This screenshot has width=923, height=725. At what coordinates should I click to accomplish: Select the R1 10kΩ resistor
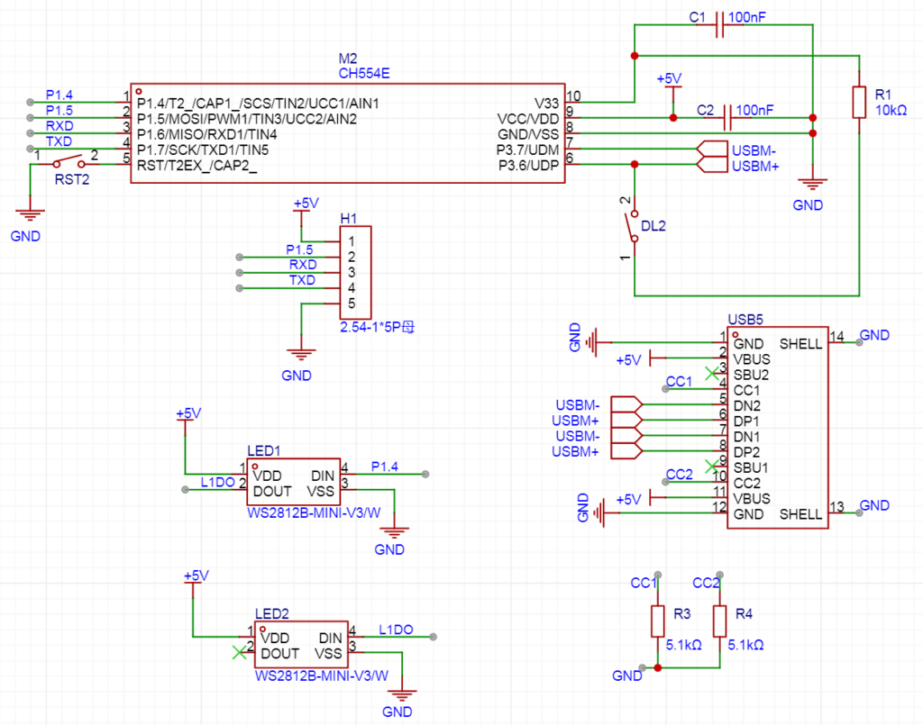coord(860,103)
